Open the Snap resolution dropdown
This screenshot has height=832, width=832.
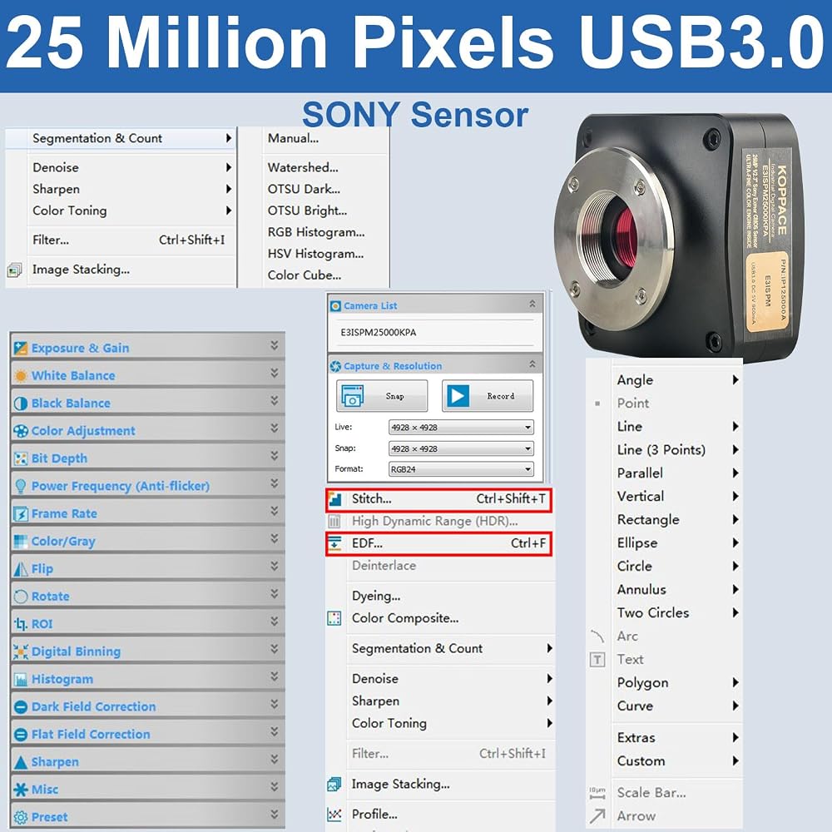pyautogui.click(x=461, y=448)
